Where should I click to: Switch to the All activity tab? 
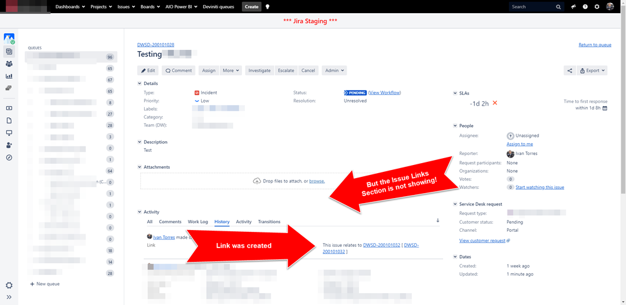pos(150,222)
